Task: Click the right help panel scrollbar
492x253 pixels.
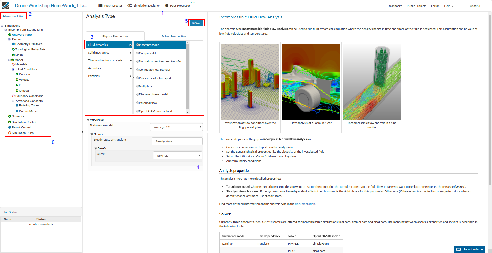Action: [490, 100]
